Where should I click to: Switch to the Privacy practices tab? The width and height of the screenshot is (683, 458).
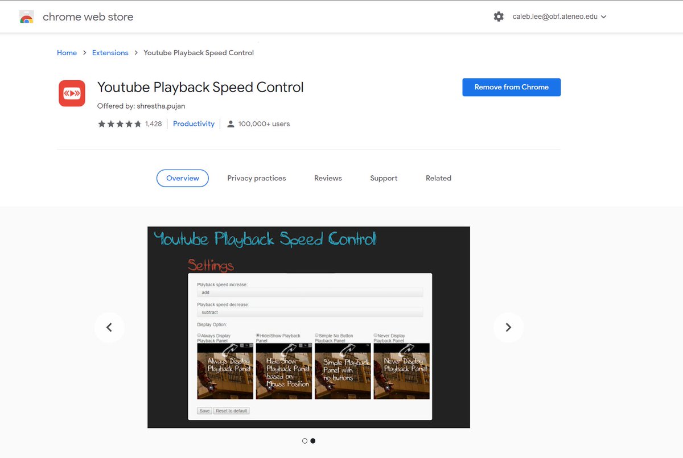coord(257,178)
